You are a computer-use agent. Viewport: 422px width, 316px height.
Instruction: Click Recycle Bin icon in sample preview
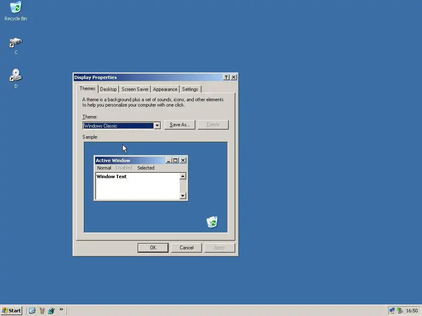click(212, 222)
